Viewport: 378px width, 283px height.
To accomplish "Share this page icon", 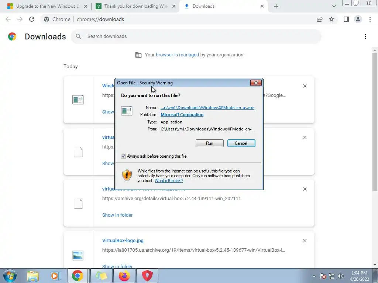I will (x=320, y=19).
